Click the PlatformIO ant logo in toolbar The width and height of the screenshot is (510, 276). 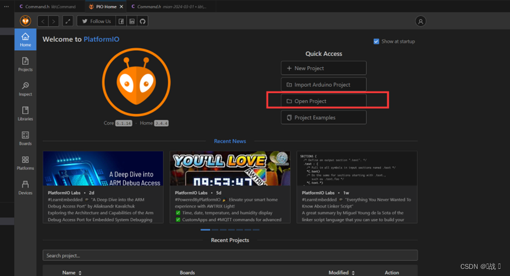pyautogui.click(x=25, y=21)
